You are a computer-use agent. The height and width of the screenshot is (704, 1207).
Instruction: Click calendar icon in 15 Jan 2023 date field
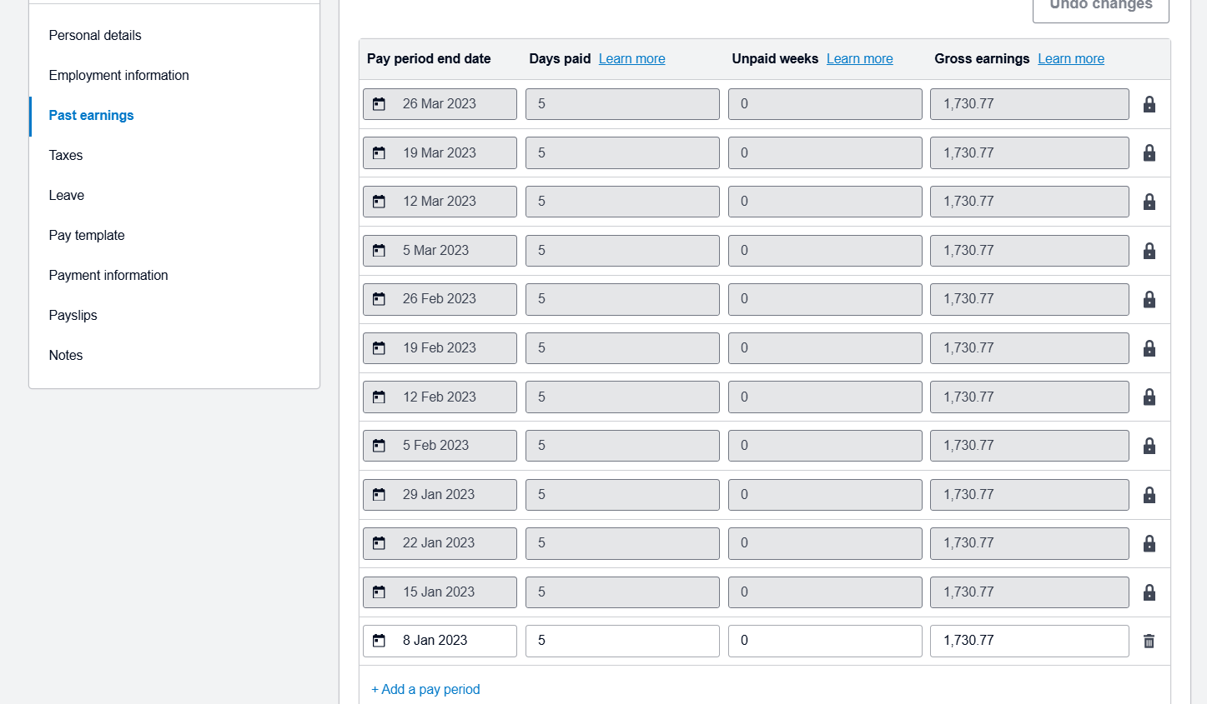click(379, 592)
